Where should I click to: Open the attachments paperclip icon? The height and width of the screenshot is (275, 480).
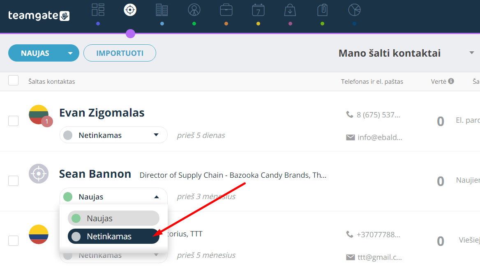pos(322,10)
